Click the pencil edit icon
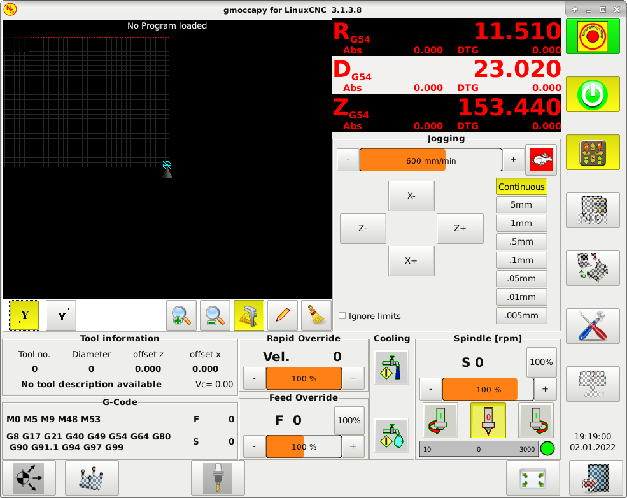627x498 pixels. [x=283, y=315]
